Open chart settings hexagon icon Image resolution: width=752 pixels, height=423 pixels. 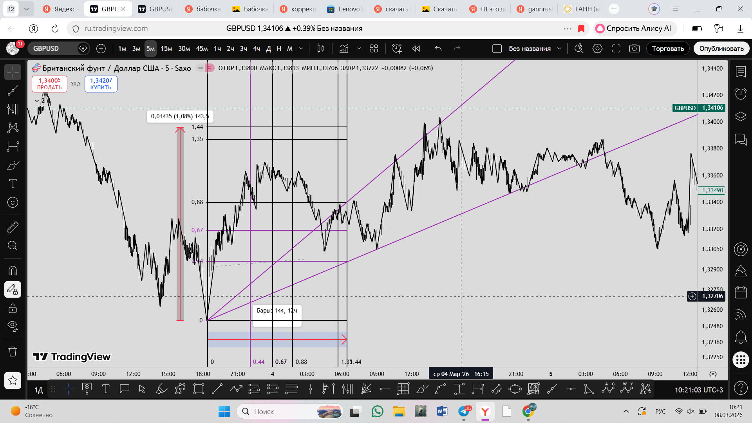[x=597, y=49]
